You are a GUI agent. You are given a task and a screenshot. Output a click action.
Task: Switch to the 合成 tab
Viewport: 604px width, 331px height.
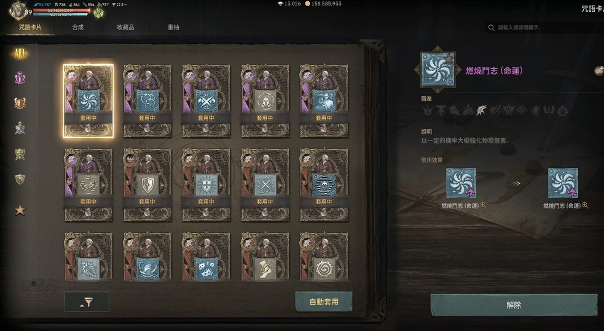(78, 28)
